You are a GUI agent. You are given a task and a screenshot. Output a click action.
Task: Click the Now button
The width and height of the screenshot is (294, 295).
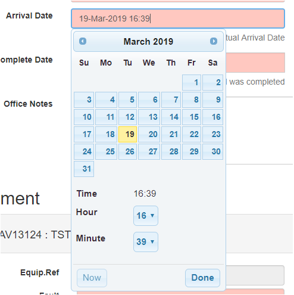pos(92,278)
